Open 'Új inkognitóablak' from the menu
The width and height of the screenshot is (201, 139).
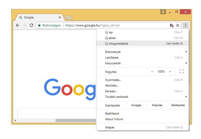(x=143, y=43)
